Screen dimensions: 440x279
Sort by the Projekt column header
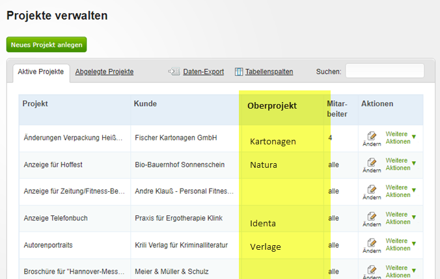point(35,104)
